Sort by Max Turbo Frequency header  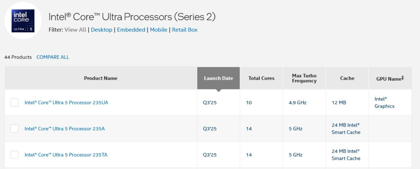click(x=304, y=78)
